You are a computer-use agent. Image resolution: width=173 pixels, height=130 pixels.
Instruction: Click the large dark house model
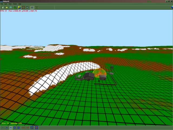pos(89,76)
